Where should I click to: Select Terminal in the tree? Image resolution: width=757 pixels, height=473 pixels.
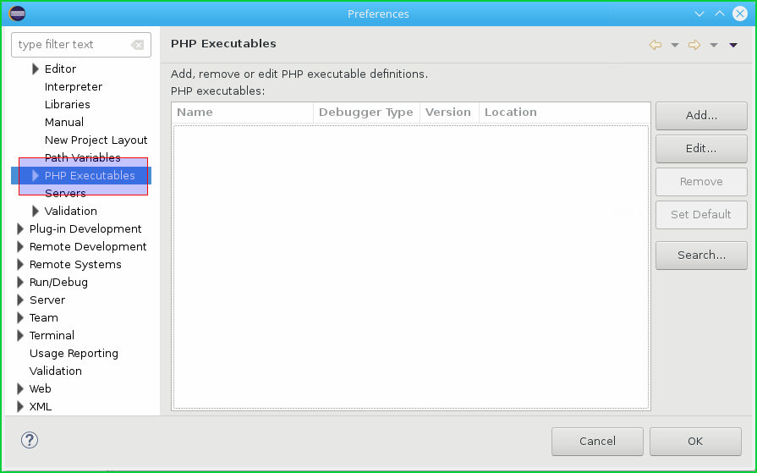[52, 336]
